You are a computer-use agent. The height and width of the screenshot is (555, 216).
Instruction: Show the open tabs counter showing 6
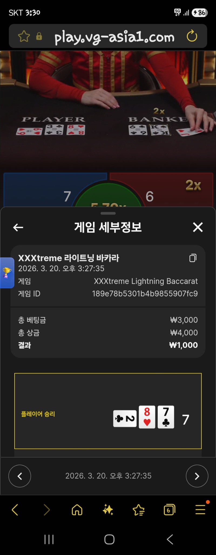coord(170,510)
